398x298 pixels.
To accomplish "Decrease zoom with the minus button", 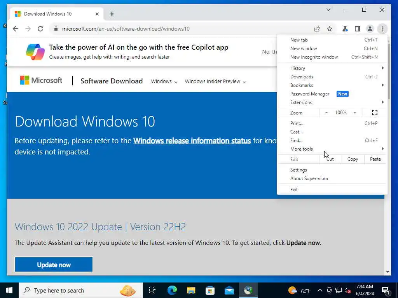I will [x=326, y=113].
